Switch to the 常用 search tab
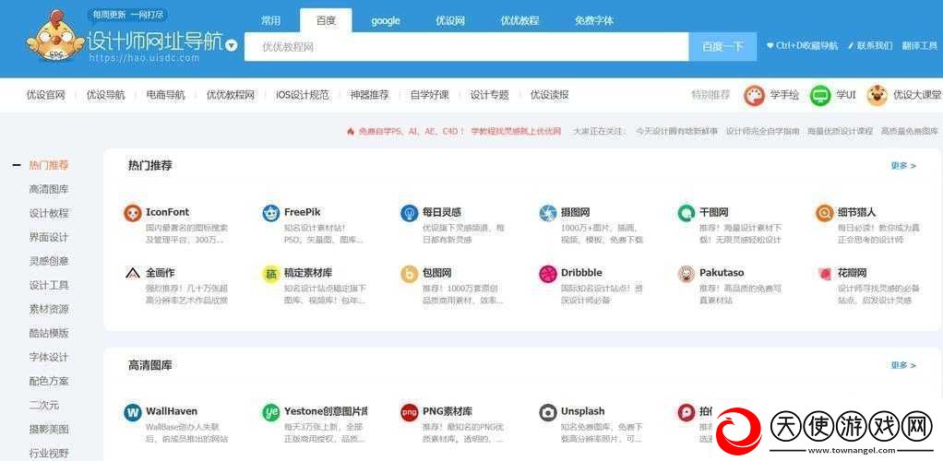The image size is (943, 461). (x=270, y=20)
